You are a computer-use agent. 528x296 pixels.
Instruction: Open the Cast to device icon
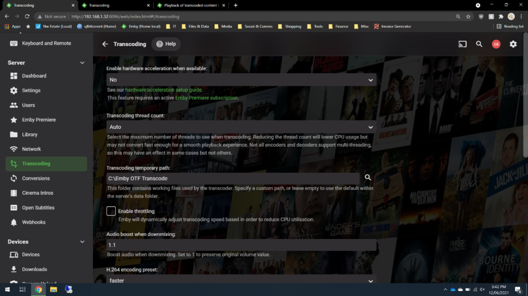(x=463, y=44)
